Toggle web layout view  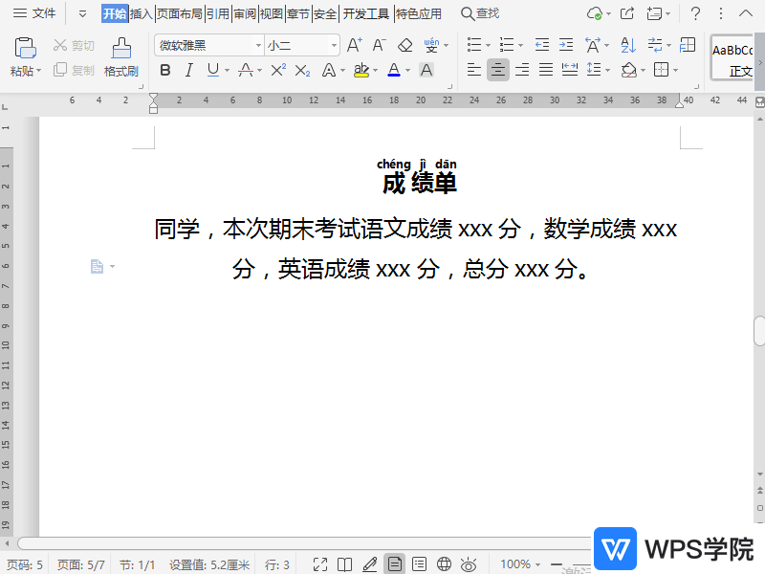pyautogui.click(x=443, y=563)
